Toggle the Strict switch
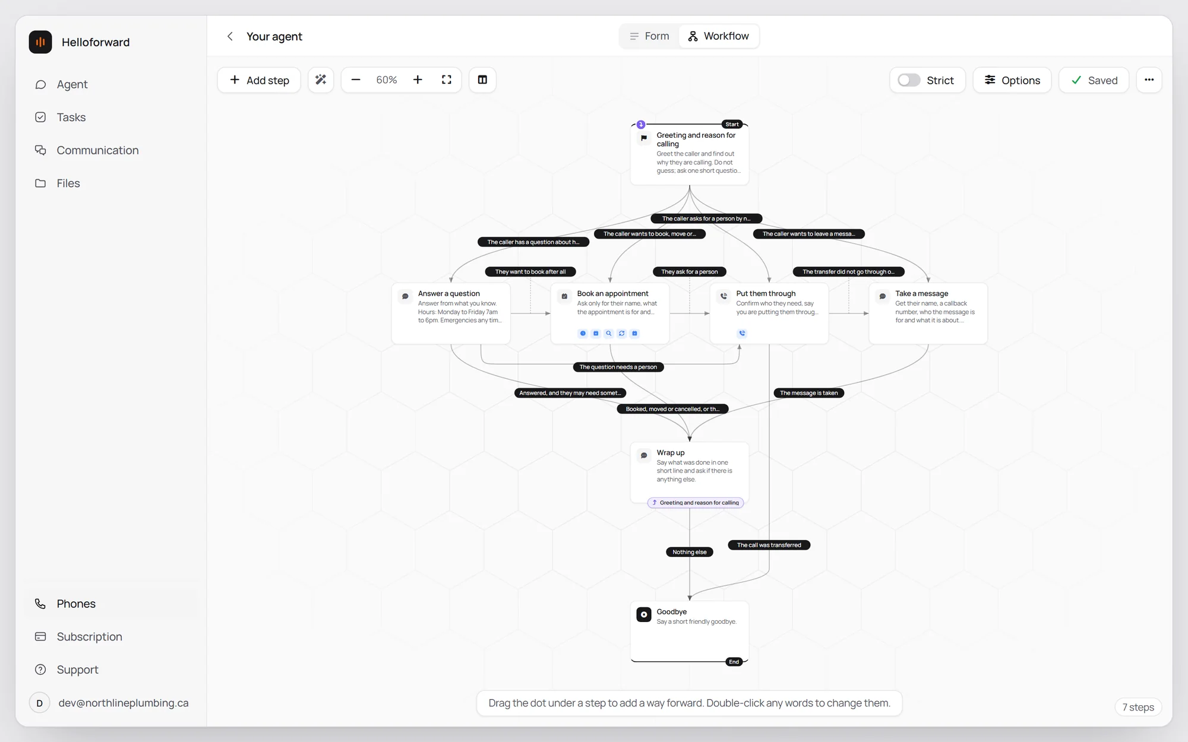The width and height of the screenshot is (1188, 742). click(908, 80)
